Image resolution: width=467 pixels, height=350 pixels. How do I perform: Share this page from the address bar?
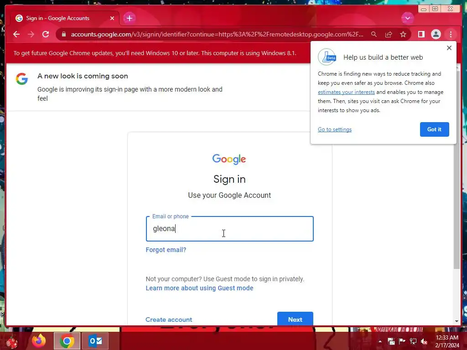[389, 34]
